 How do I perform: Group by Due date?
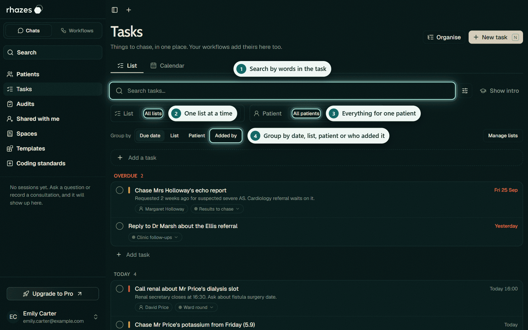150,136
